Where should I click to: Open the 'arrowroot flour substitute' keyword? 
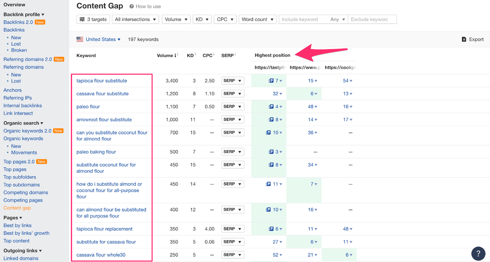click(104, 120)
